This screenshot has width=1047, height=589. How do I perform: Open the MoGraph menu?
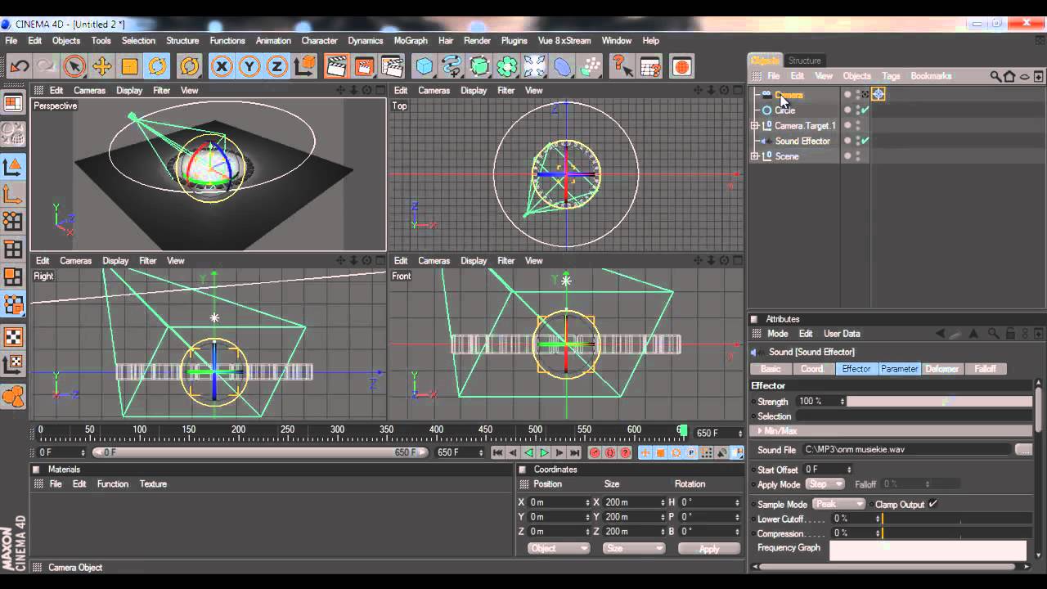pos(411,40)
